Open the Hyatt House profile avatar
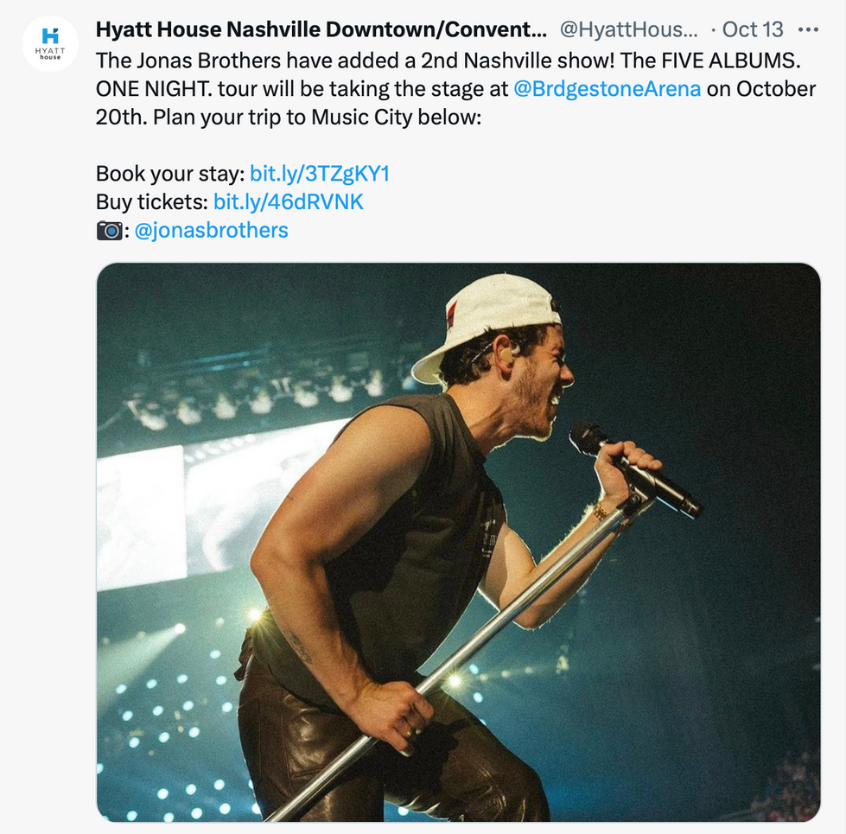The height and width of the screenshot is (834, 846). pyautogui.click(x=50, y=42)
